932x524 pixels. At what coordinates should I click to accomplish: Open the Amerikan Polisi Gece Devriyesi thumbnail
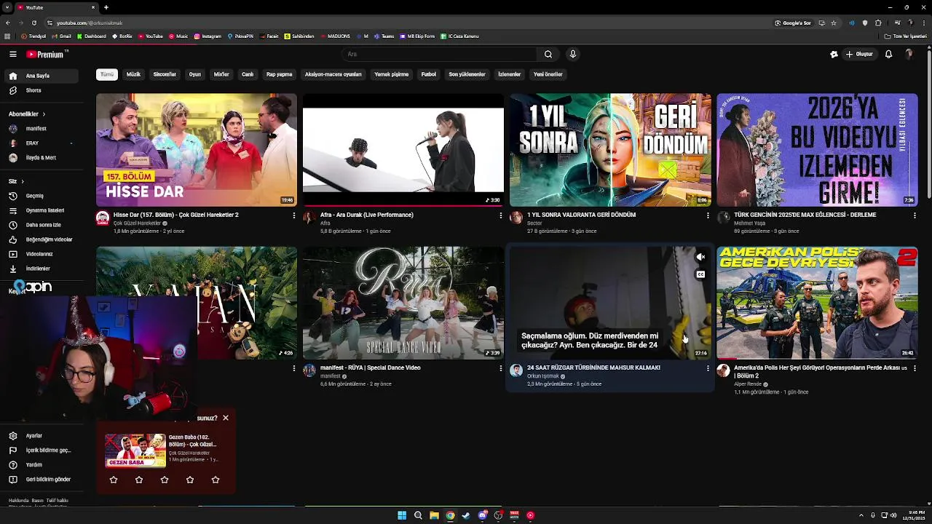pyautogui.click(x=817, y=303)
